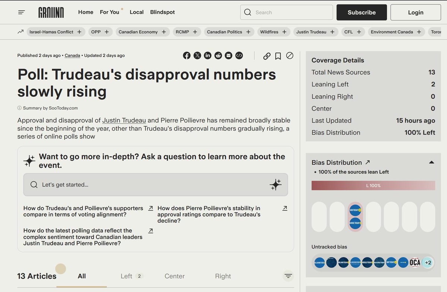Click SooToday source logo in bias chart
This screenshot has width=447, height=292.
[355, 210]
